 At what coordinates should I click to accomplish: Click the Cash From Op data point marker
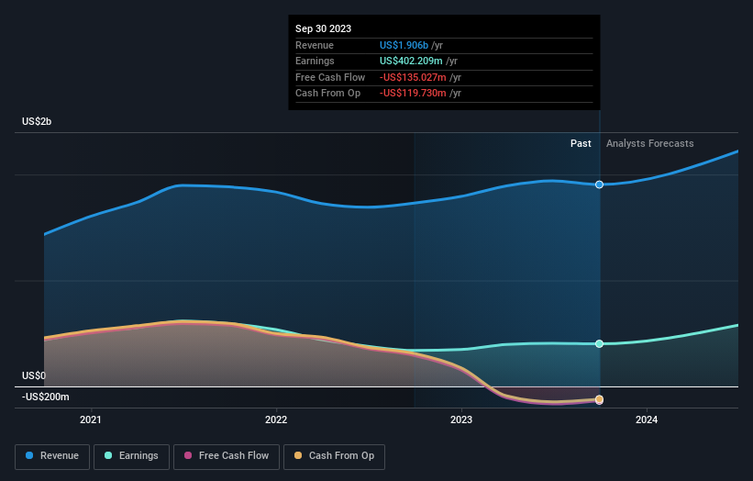coord(599,399)
